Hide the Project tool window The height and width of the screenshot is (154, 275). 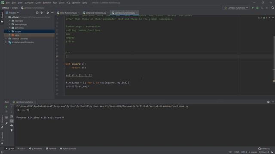point(52,13)
